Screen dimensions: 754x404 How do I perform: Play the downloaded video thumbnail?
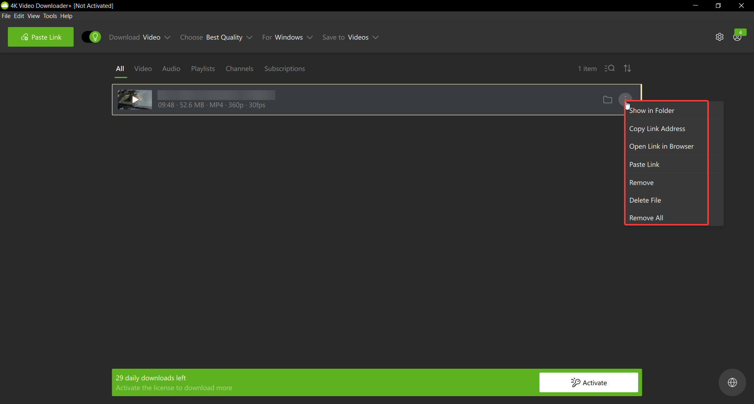(x=135, y=100)
